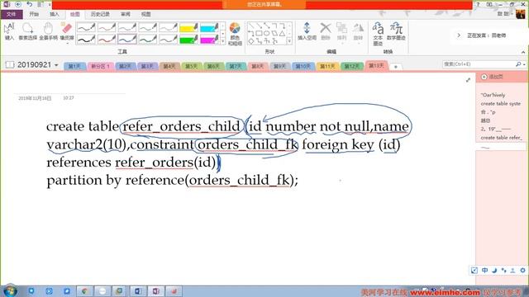Switch to the Insert (插入) tab

pyautogui.click(x=54, y=14)
